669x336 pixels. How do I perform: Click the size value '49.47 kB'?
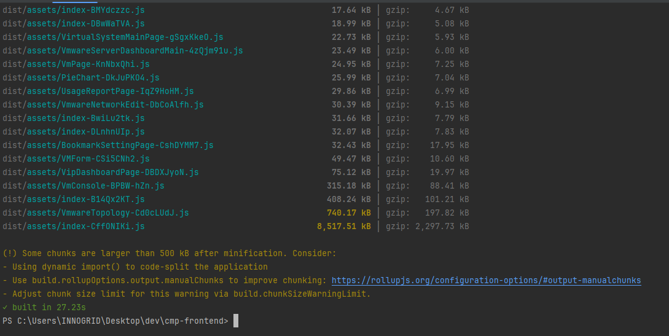351,158
